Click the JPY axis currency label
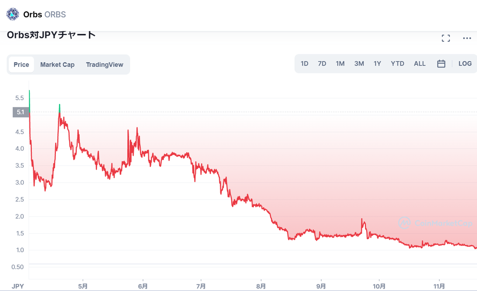The image size is (477, 291). click(x=17, y=286)
